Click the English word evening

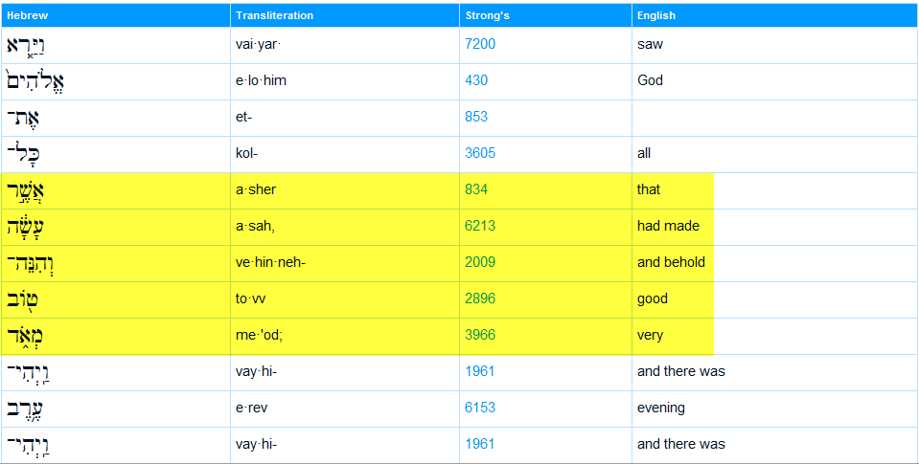661,408
